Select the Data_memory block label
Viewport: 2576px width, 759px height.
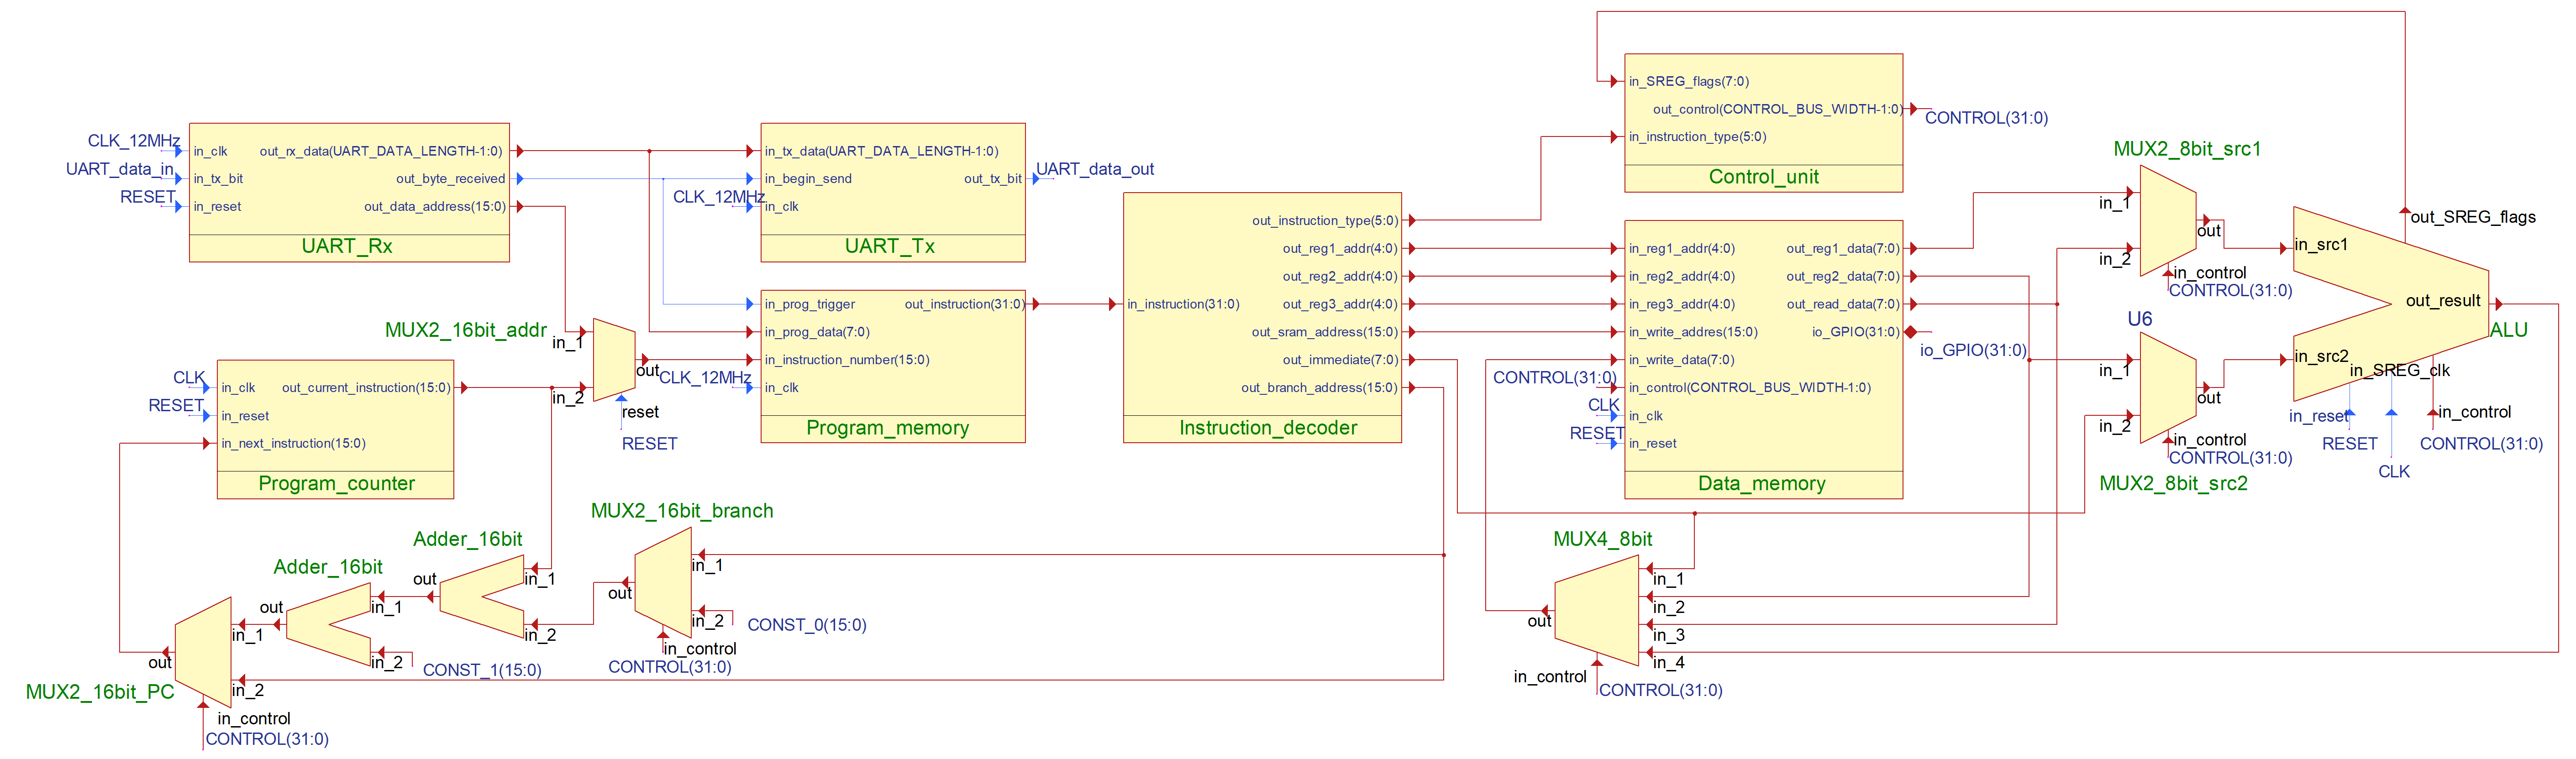point(1762,484)
